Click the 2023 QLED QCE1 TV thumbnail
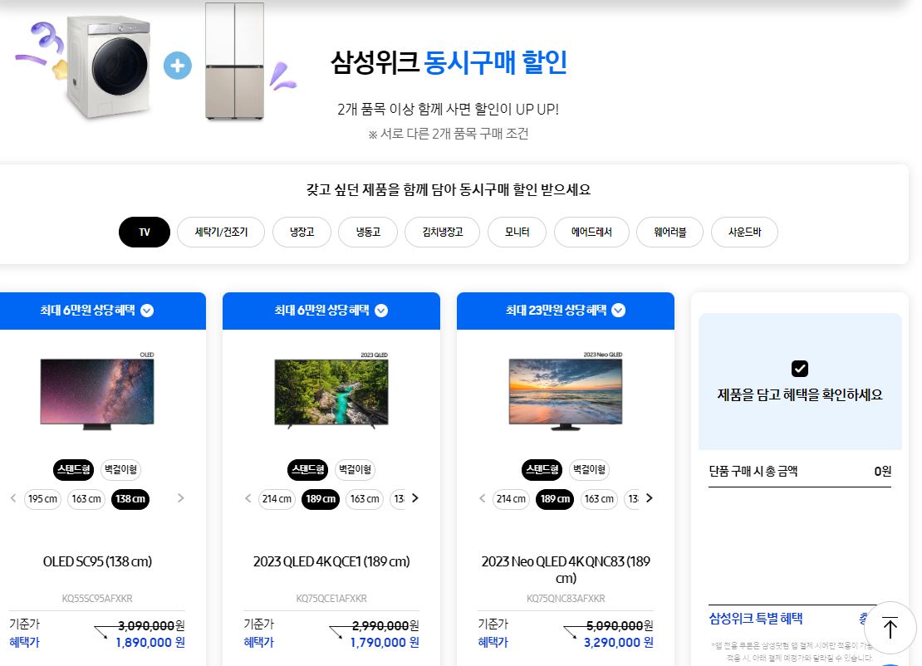Screen dimensions: 922x666 (331, 391)
